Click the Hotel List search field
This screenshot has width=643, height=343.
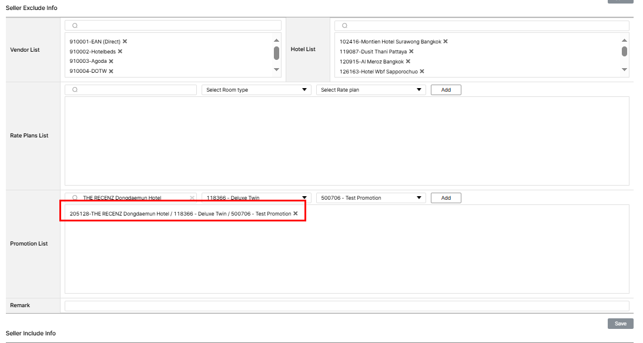pyautogui.click(x=482, y=25)
